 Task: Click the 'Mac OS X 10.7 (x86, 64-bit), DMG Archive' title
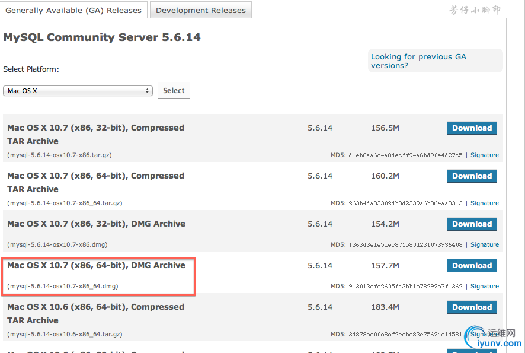[96, 266]
